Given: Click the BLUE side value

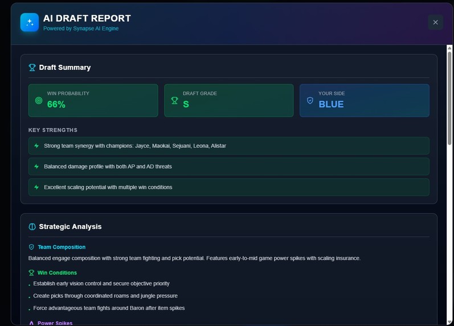Looking at the screenshot, I should click(331, 105).
